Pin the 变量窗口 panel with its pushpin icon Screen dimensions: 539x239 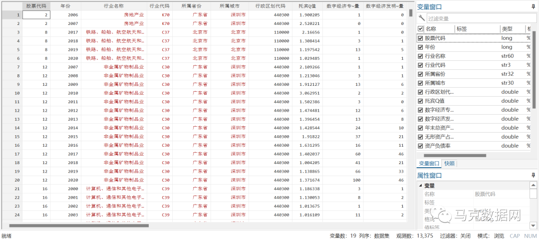[x=533, y=6]
